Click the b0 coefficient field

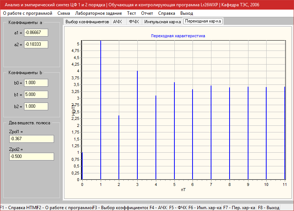36,83
